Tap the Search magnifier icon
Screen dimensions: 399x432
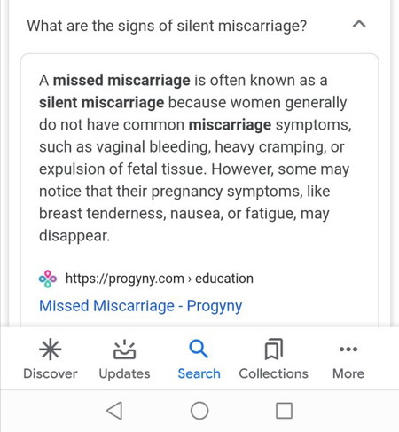[199, 350]
